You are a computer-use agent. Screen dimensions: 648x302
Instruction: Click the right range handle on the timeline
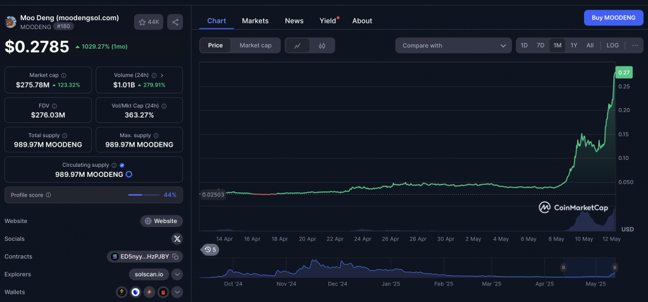pos(614,267)
